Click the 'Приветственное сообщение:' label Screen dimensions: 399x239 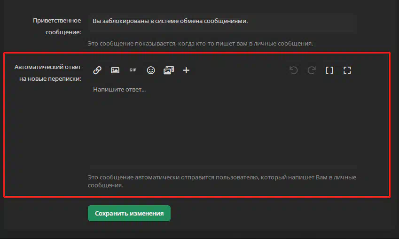[57, 26]
